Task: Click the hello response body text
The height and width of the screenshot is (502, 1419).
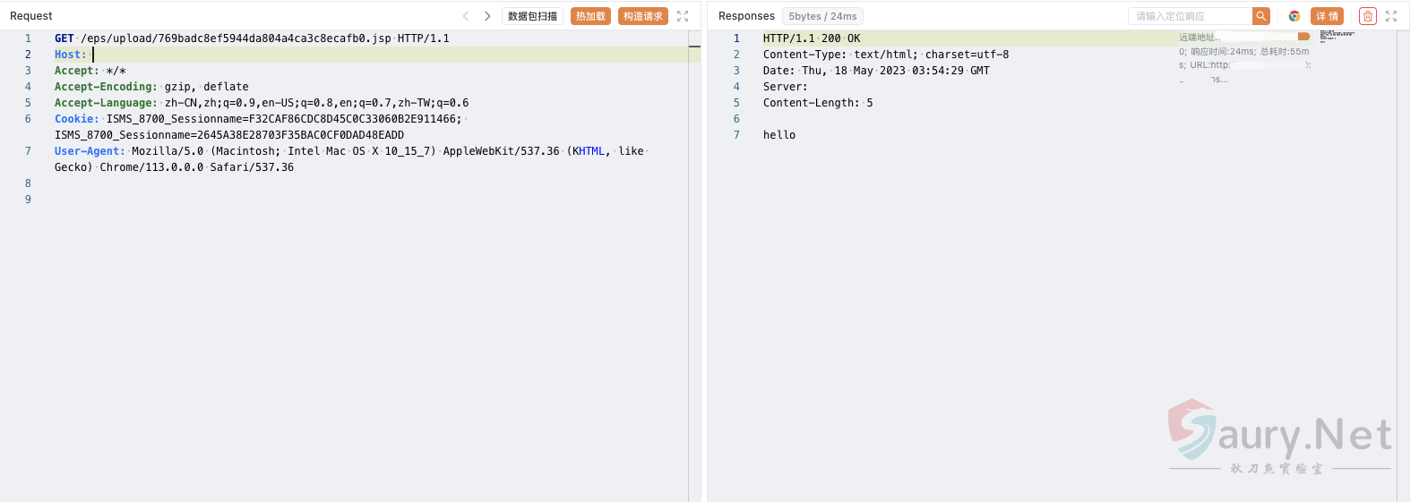Action: click(779, 135)
